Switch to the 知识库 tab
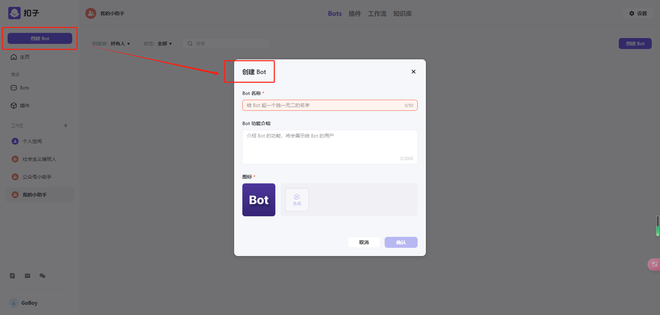The image size is (660, 315). coord(403,14)
